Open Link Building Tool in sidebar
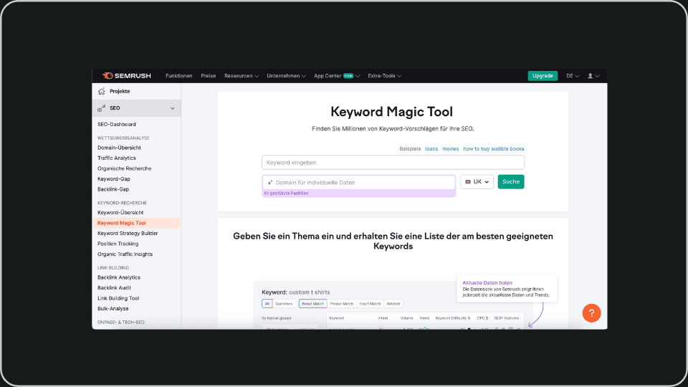The height and width of the screenshot is (387, 688). click(x=118, y=298)
